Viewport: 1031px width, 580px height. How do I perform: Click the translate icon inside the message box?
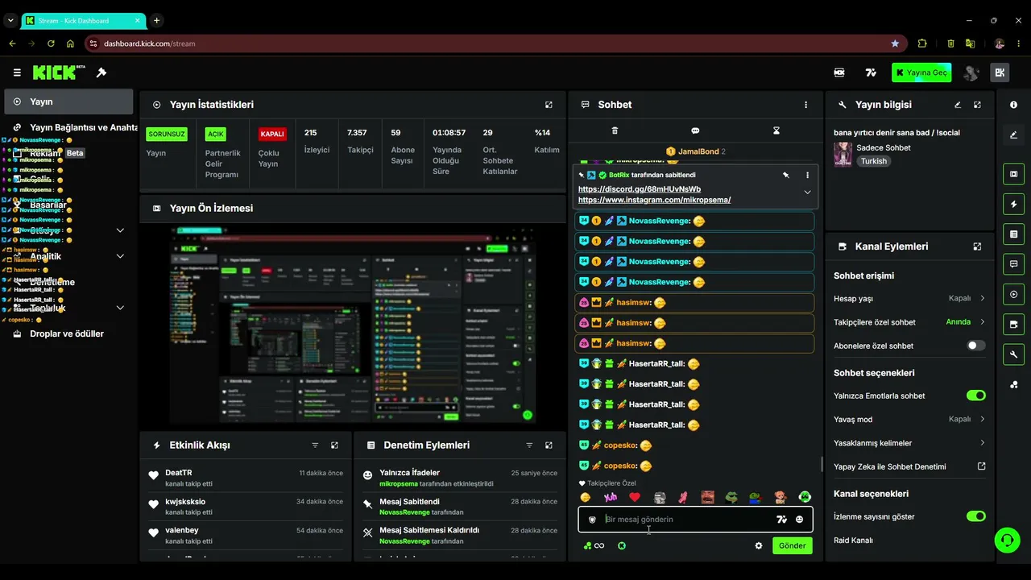click(x=781, y=520)
